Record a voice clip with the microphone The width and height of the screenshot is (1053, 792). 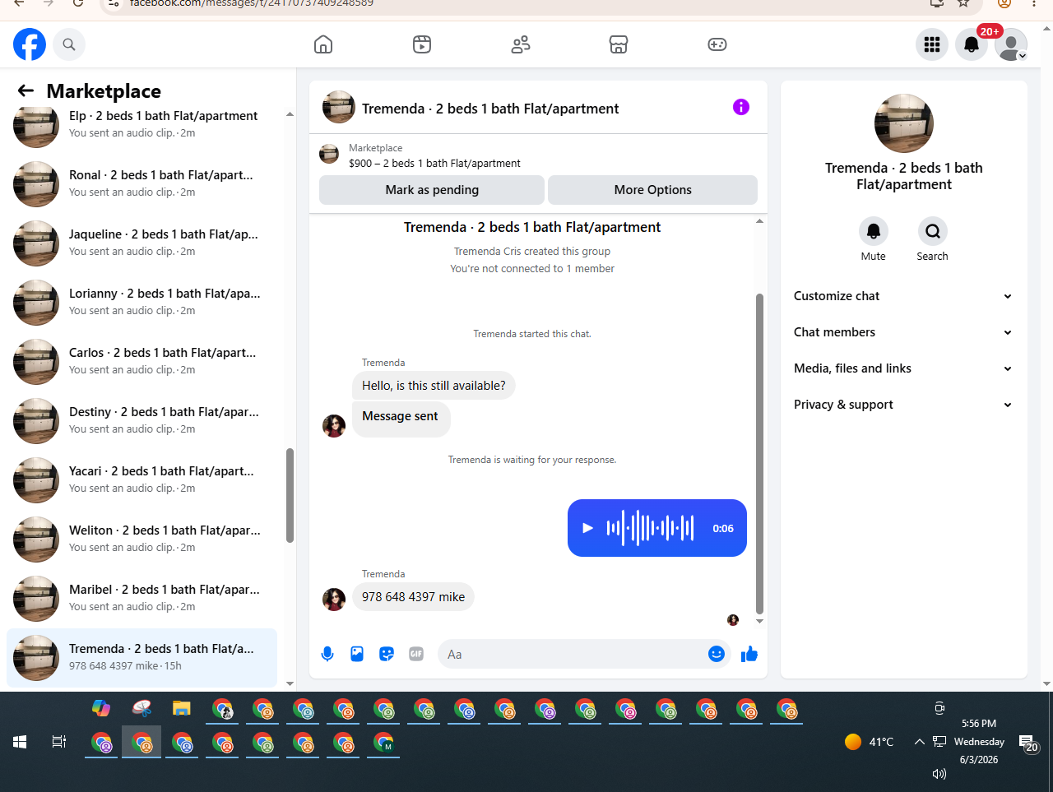point(327,654)
